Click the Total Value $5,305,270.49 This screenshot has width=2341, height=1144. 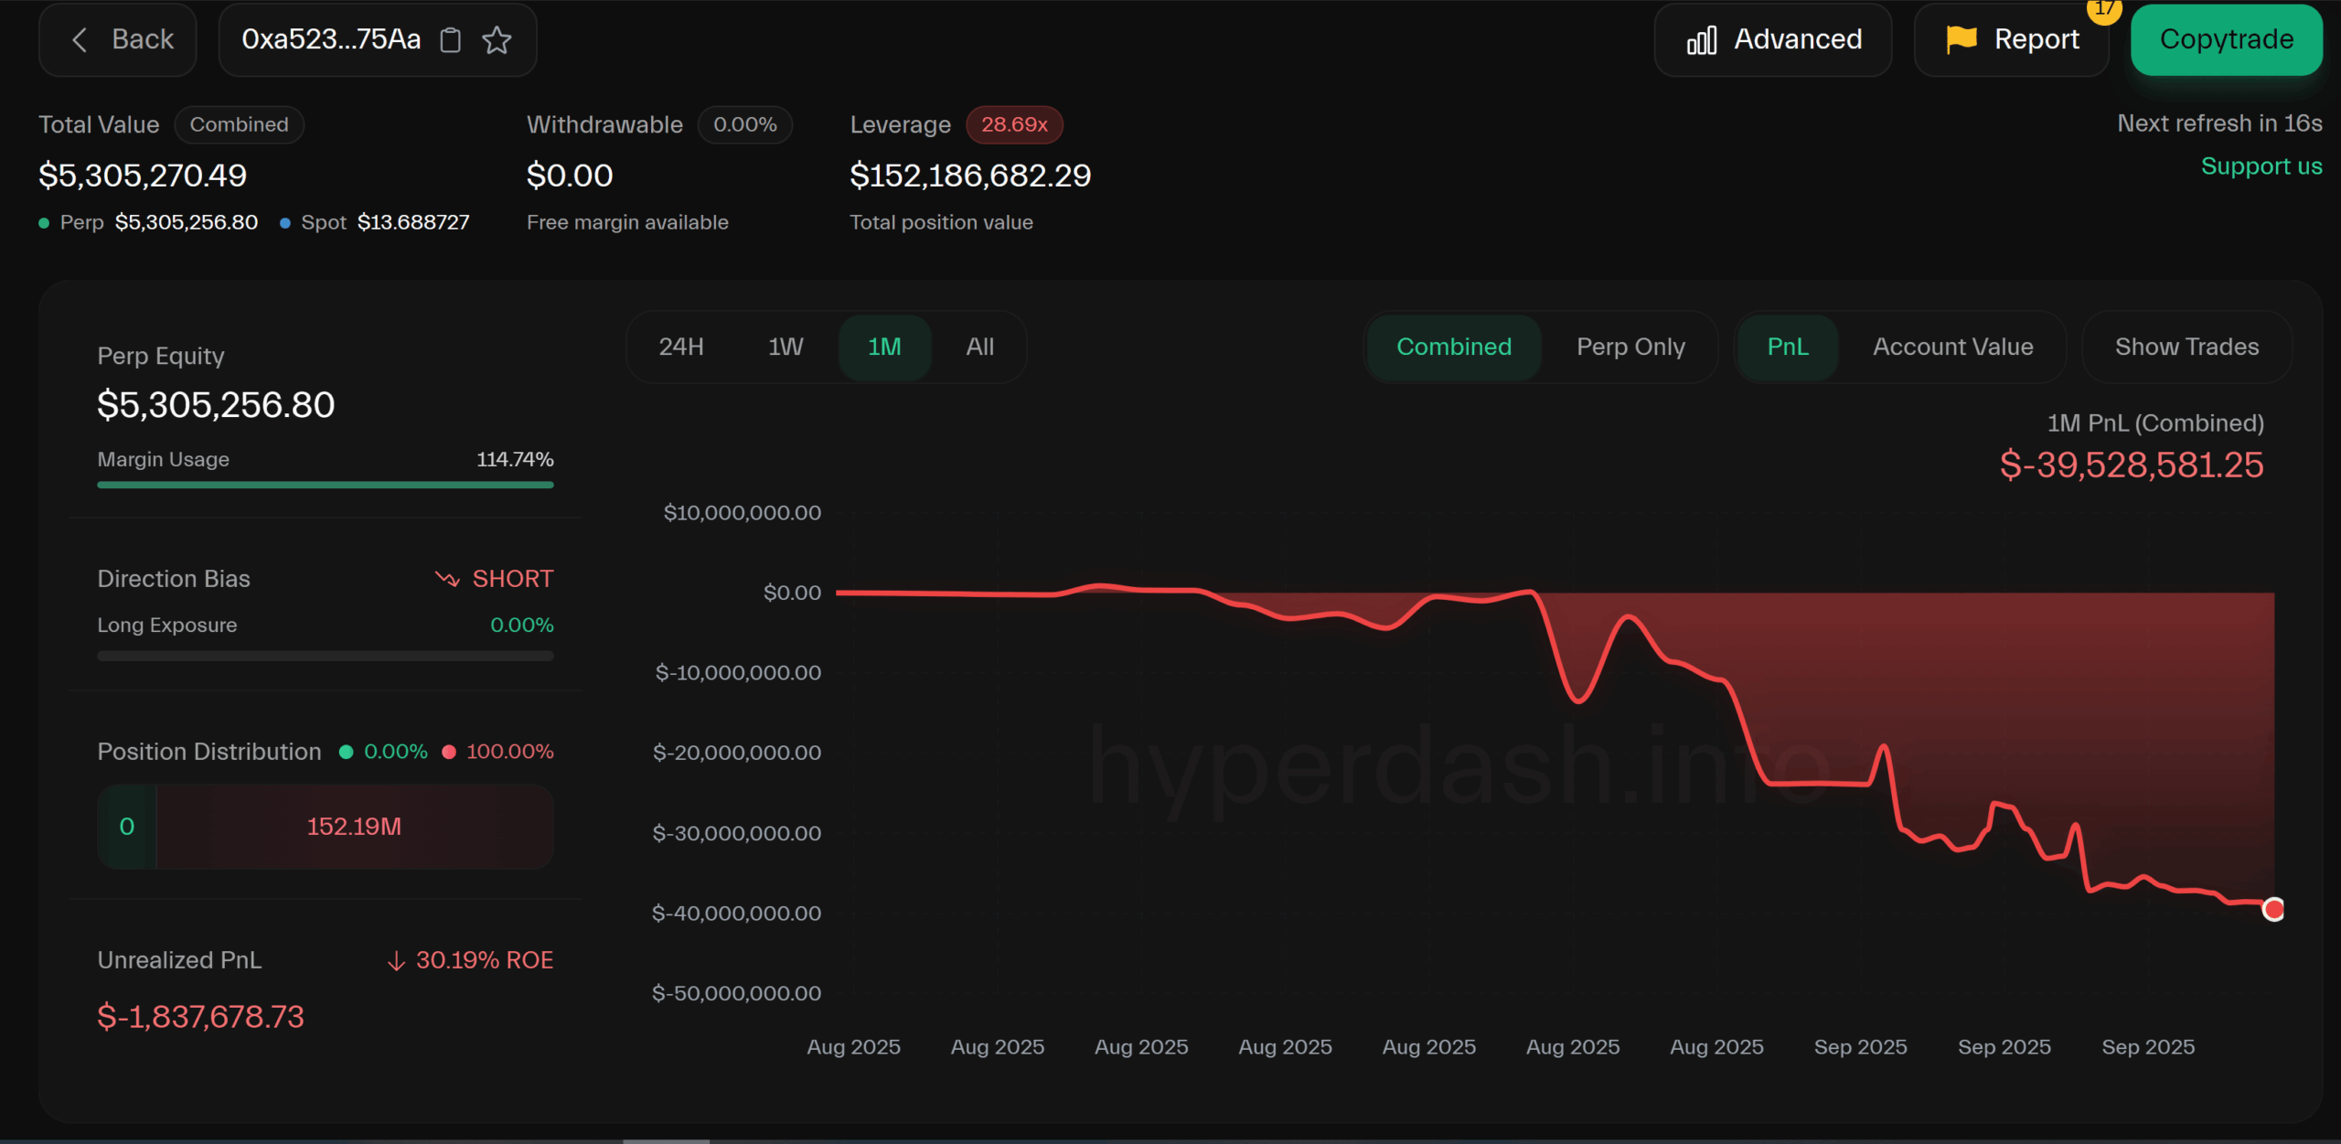coord(143,176)
